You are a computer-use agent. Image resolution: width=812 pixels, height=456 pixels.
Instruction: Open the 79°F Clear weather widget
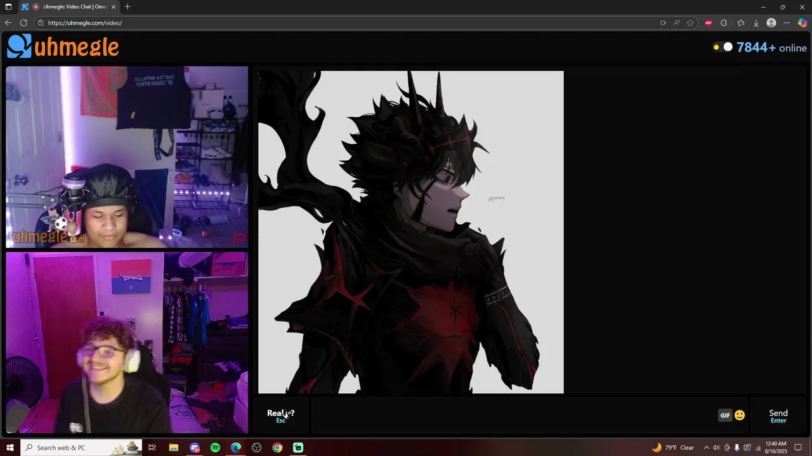tap(673, 448)
